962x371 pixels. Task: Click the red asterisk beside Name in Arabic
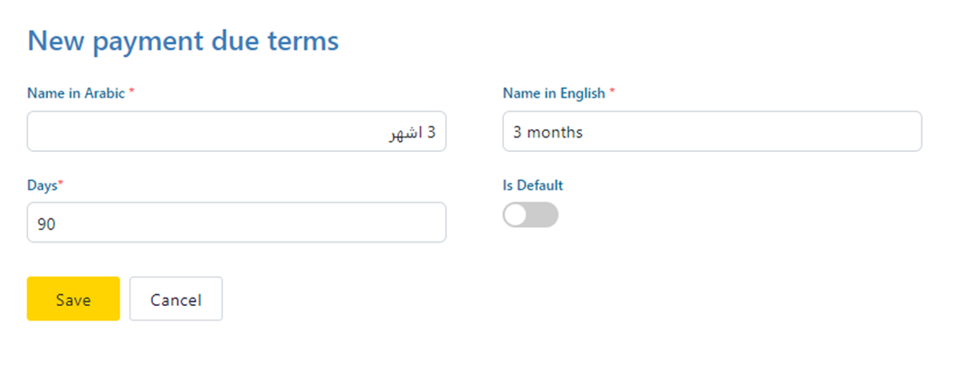pos(132,92)
